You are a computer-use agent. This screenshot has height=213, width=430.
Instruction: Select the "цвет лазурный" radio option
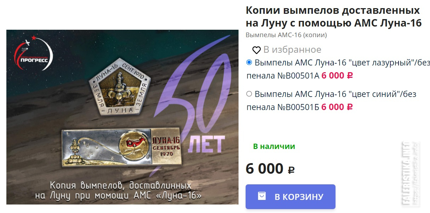coord(249,63)
